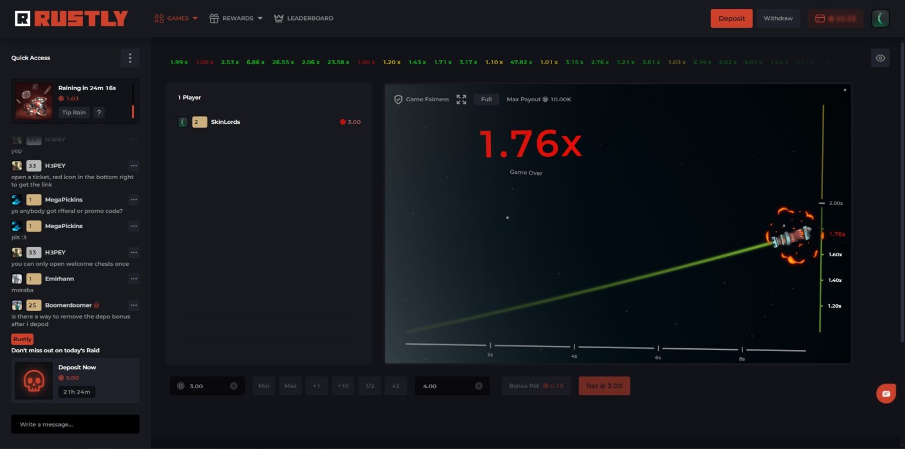905x449 pixels.
Task: Click the rain help question mark icon
Action: click(x=99, y=113)
